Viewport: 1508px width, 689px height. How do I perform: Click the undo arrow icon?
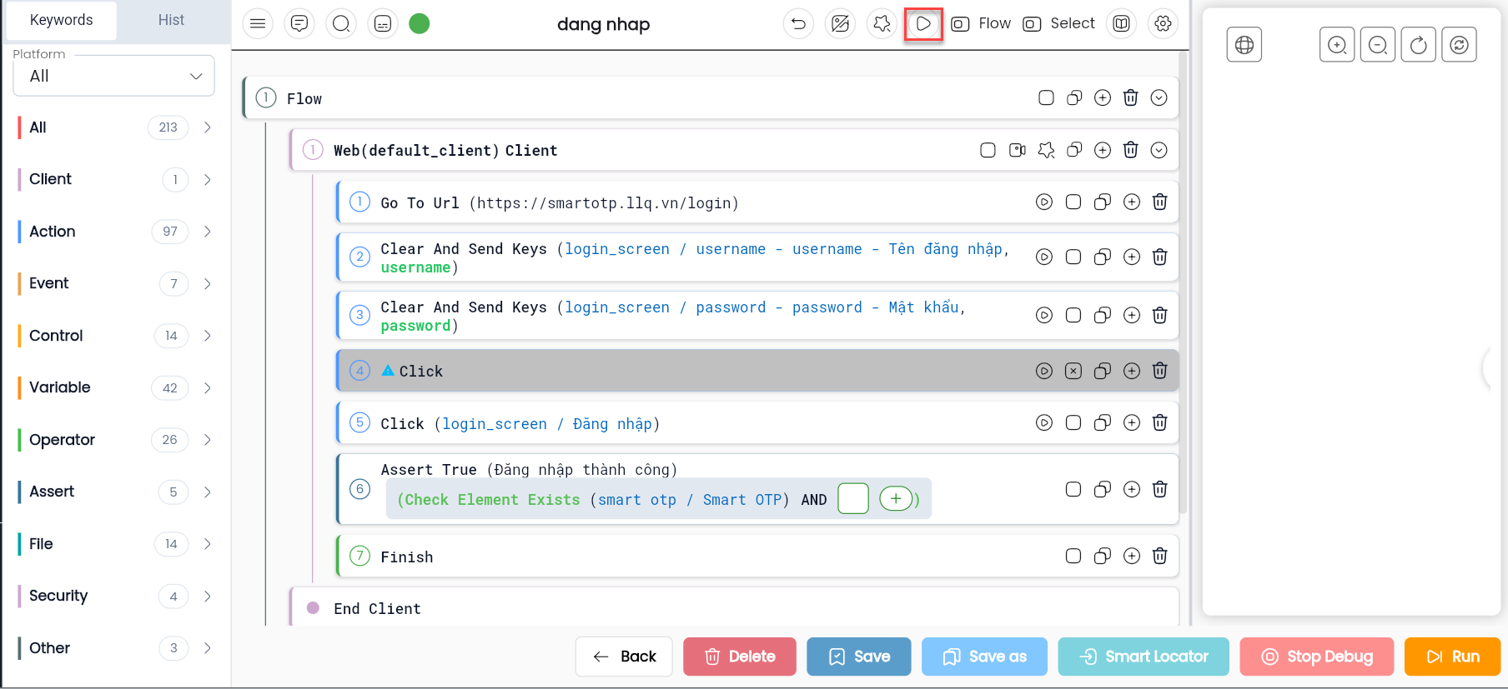point(798,23)
